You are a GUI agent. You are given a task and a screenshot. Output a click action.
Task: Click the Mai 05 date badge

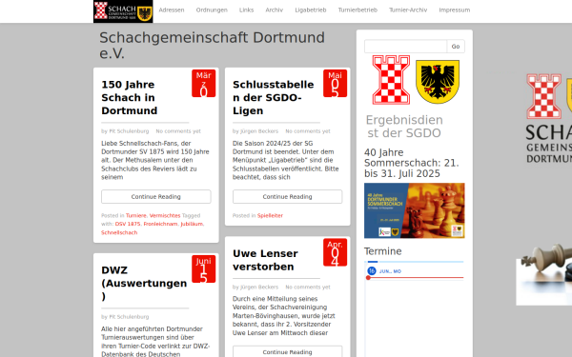(335, 84)
